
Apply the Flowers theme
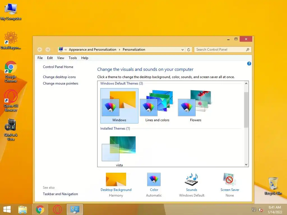[195, 106]
